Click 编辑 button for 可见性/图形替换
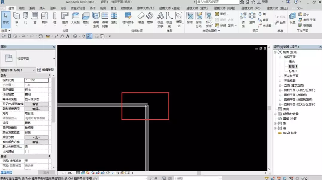322x180 pixels. pyautogui.click(x=36, y=104)
